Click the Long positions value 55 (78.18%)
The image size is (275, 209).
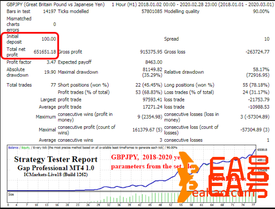256,85
